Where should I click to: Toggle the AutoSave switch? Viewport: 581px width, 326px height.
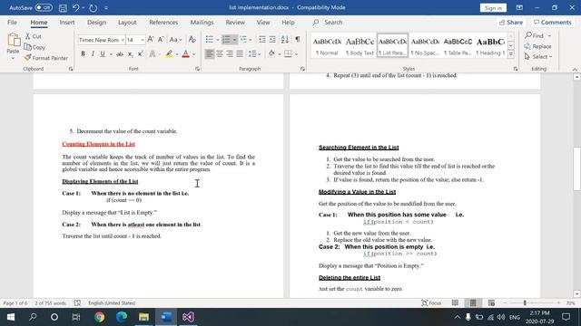(44, 7)
